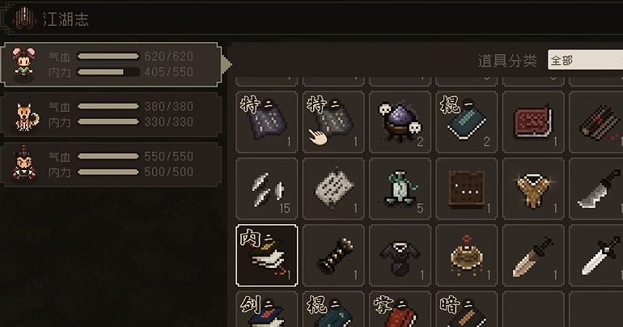
Task: Click the round golden hat item
Action: pyautogui.click(x=467, y=256)
